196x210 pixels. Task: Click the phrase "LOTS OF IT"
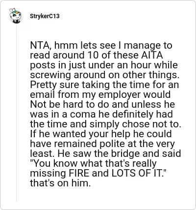pyautogui.click(x=136, y=173)
